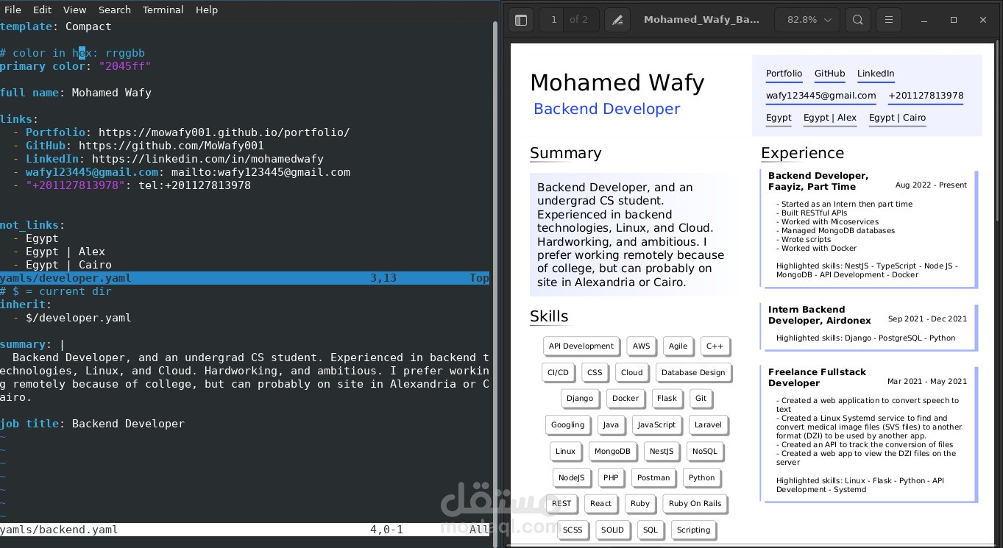Click the $/developer.yaml inherit entry

(78, 318)
